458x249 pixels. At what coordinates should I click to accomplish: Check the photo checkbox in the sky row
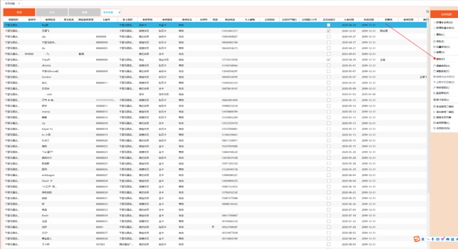coord(328,37)
